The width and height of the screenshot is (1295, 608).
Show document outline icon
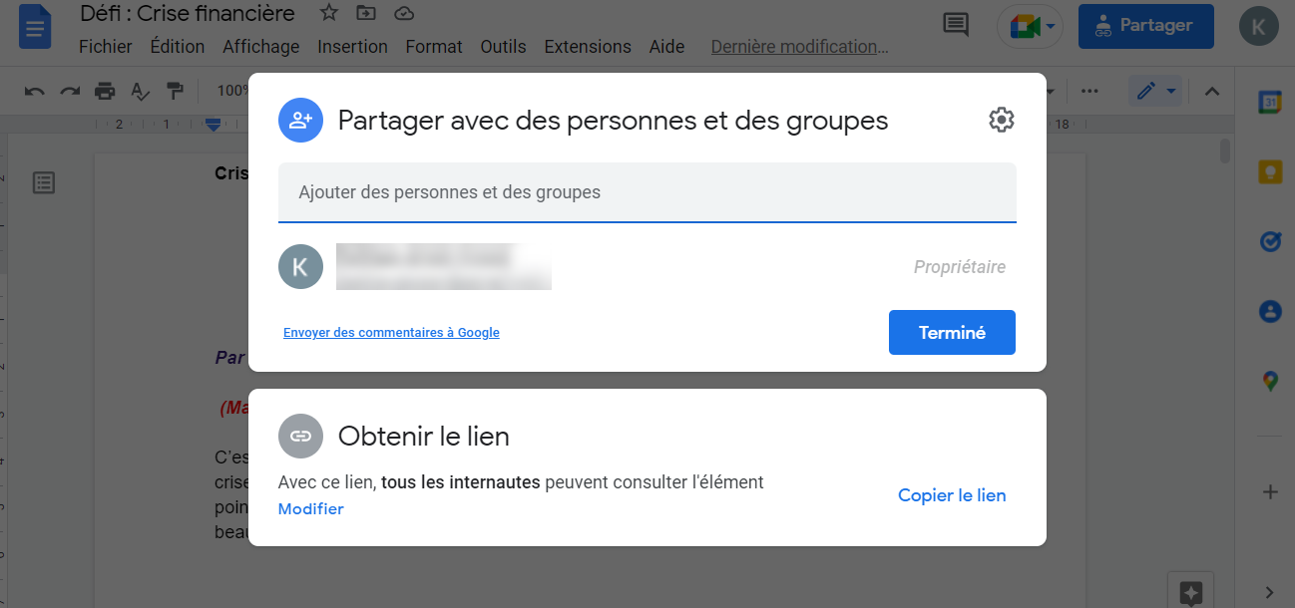(44, 182)
